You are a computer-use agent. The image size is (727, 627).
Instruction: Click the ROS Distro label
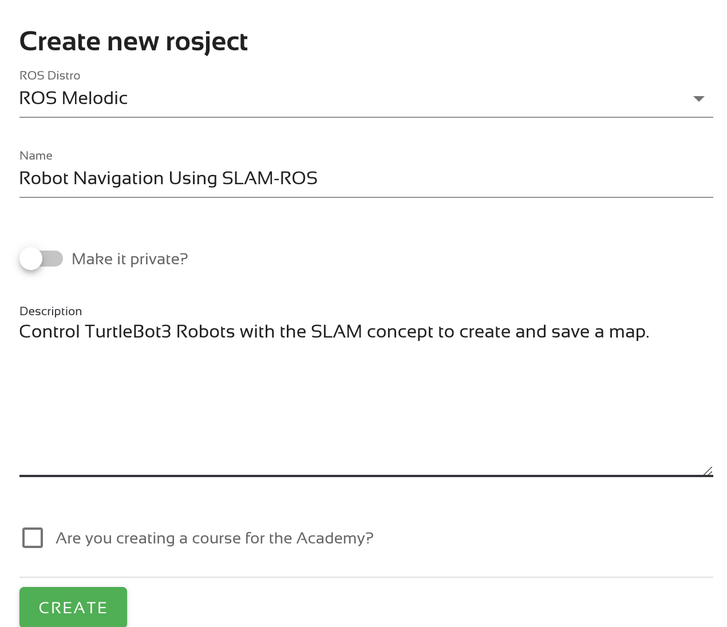[50, 75]
